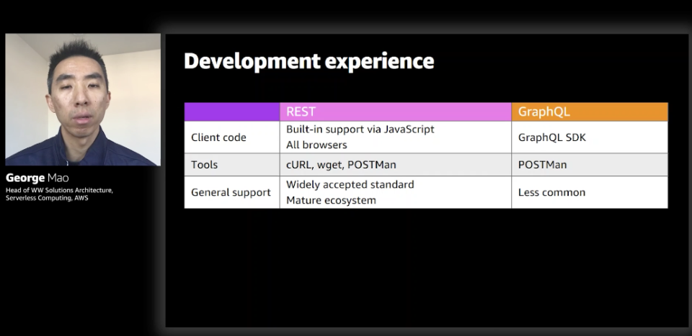Click the 'General support' row label
692x336 pixels.
tap(231, 192)
